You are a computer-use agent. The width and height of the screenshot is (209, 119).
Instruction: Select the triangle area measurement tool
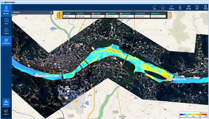(x=163, y=6)
